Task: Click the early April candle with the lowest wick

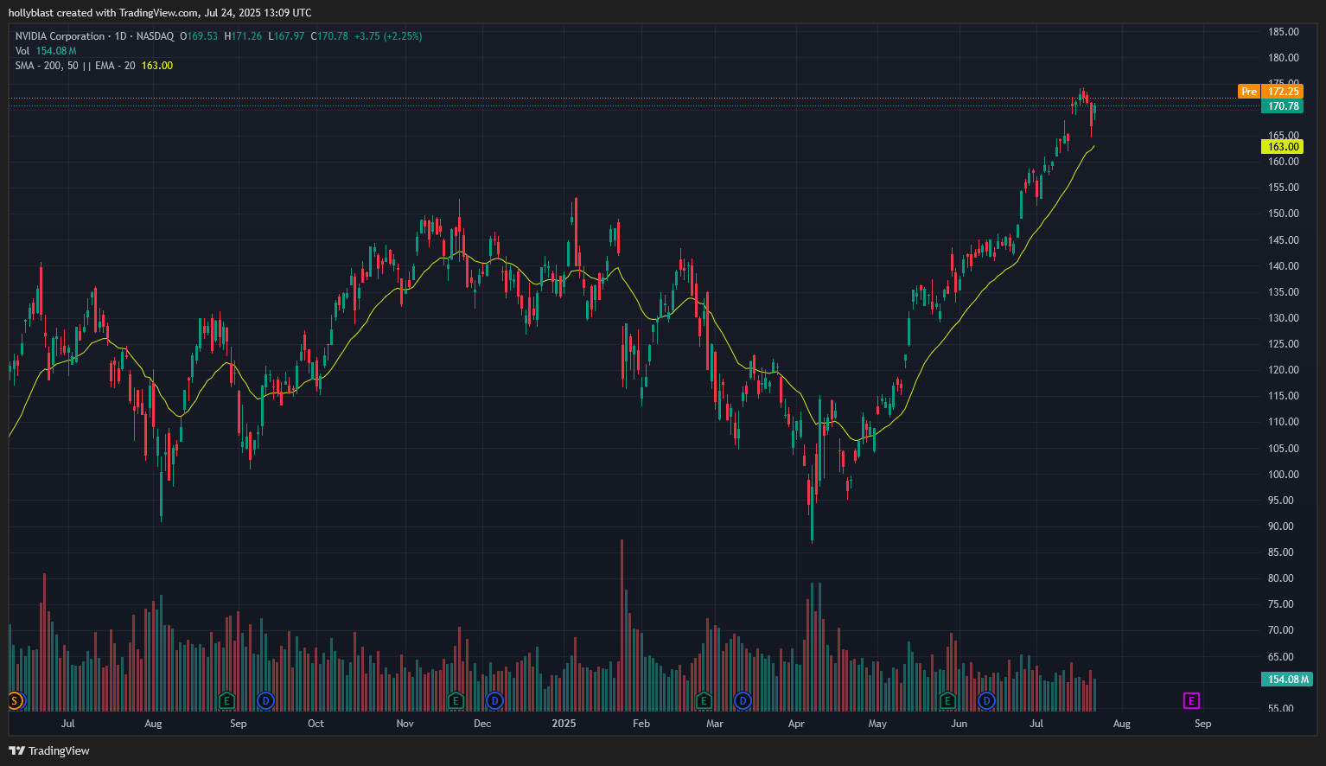Action: point(813,506)
